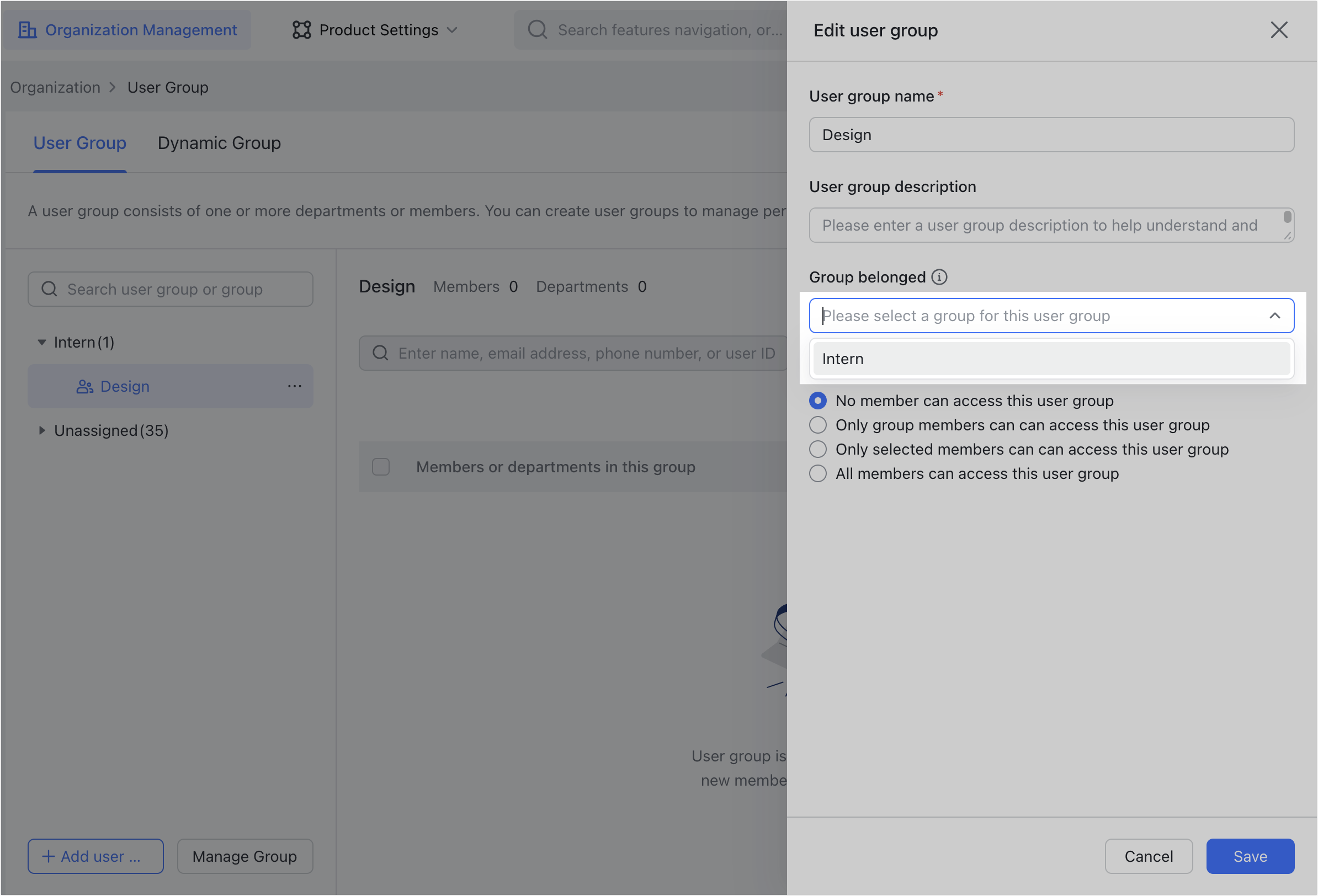Click the Organization Management building icon
Screen dimensions: 1318x896
pyautogui.click(x=28, y=29)
